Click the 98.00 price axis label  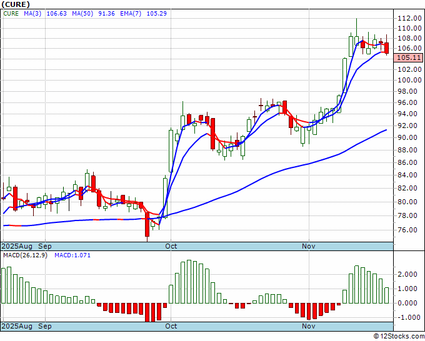coord(407,92)
